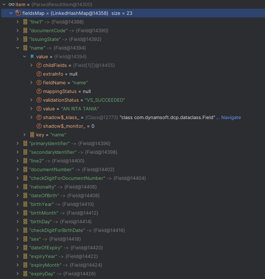Click the field icon beside validationStatus
Screen dimensions: 265x279
(39, 100)
